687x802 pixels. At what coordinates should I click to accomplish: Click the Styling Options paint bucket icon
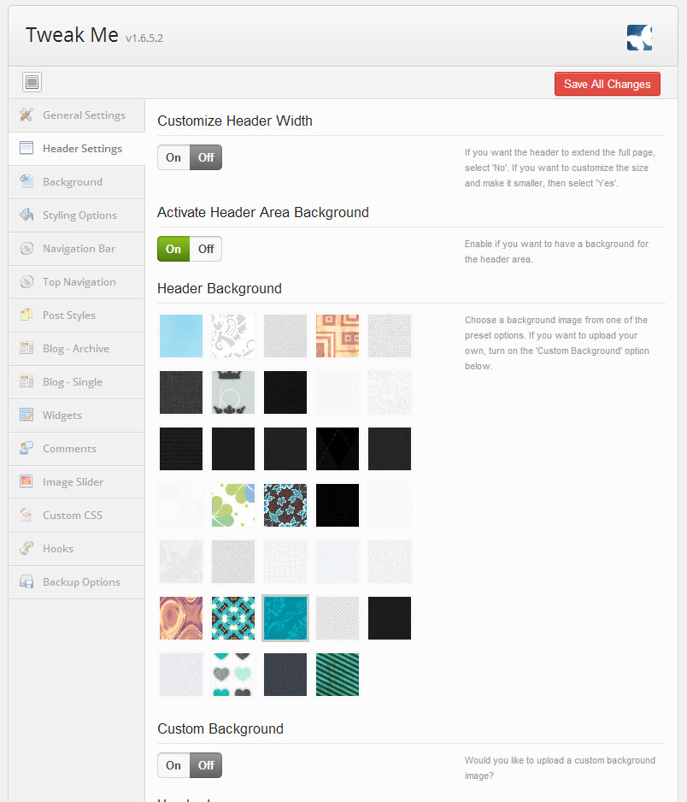tap(26, 215)
